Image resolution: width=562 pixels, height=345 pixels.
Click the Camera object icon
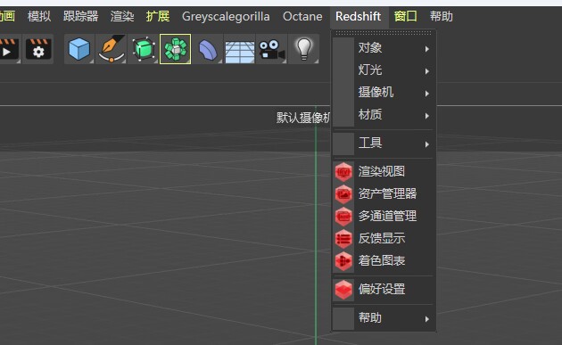click(272, 49)
